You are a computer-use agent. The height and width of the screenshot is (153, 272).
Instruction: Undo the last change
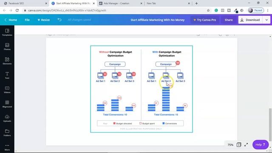59,20
